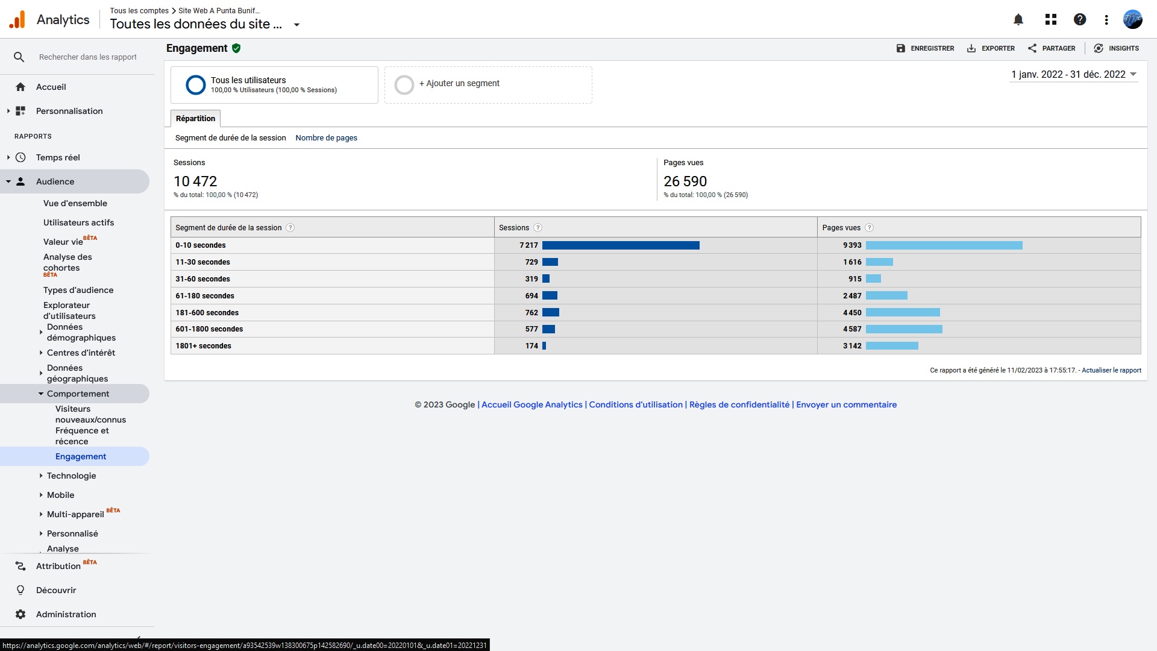Click the Ajouter un segment circle

coord(404,85)
